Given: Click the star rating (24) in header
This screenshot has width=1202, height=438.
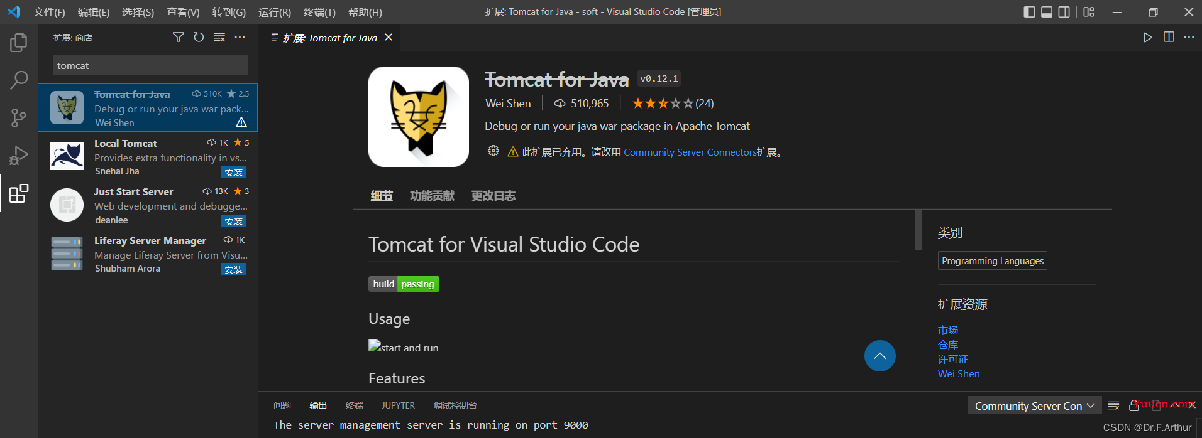Looking at the screenshot, I should 673,104.
